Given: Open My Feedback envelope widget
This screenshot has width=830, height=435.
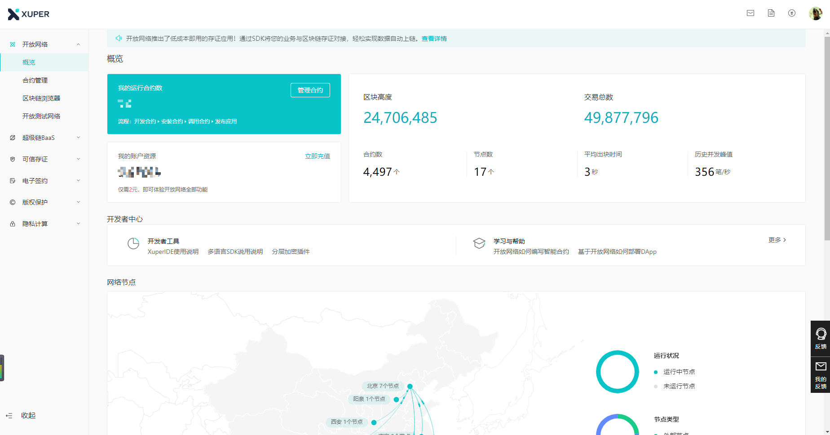Looking at the screenshot, I should 820,375.
